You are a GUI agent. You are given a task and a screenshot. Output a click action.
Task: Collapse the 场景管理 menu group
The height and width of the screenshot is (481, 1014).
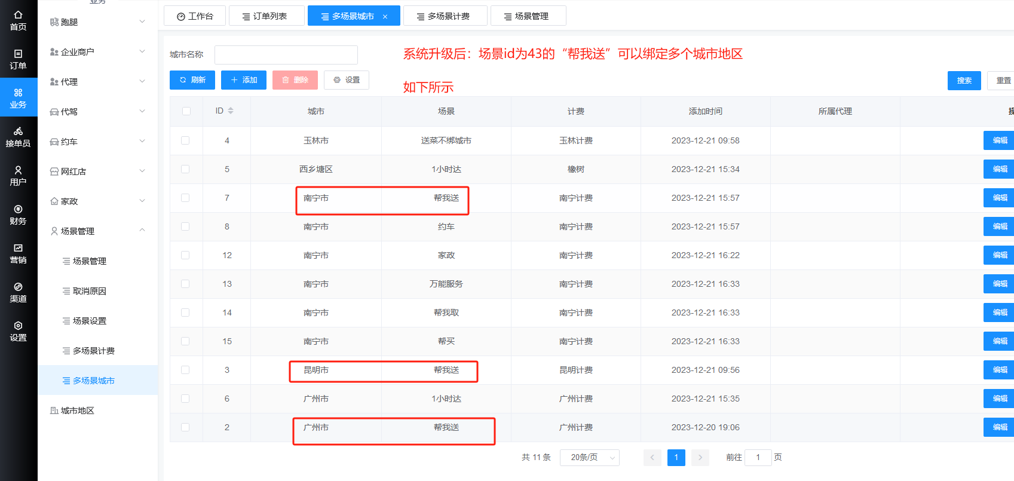(98, 231)
